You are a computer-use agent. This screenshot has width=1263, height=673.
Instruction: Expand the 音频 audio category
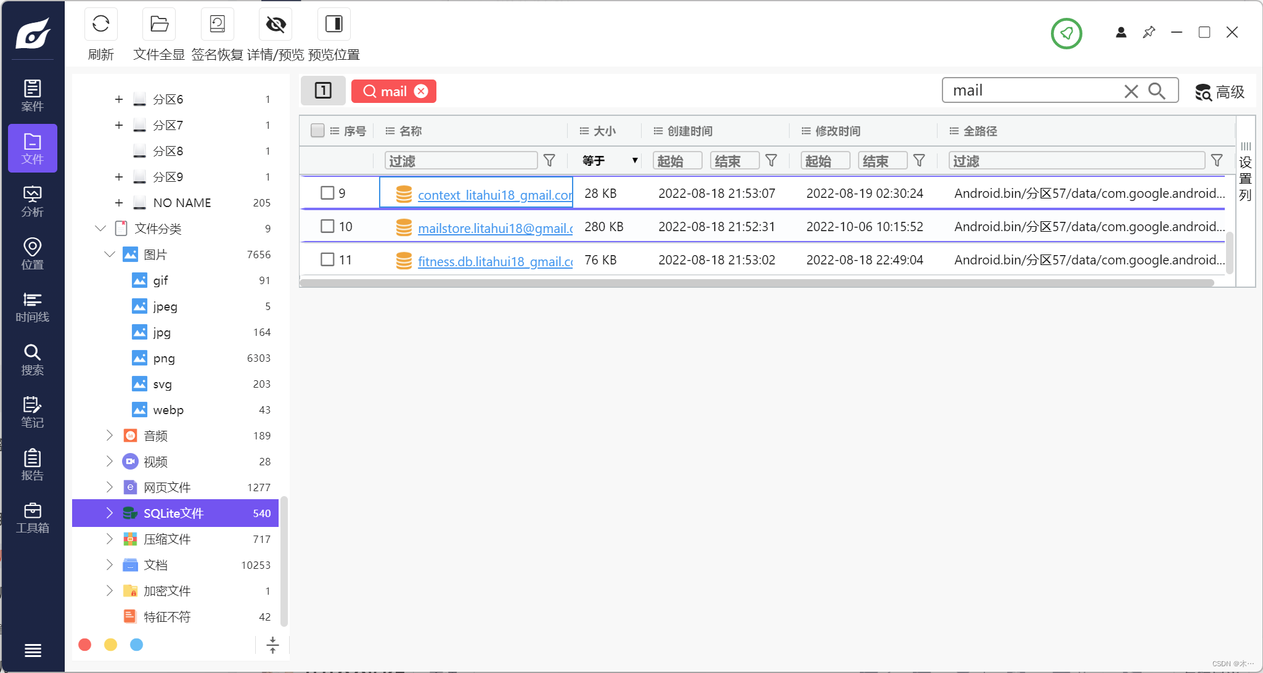109,436
